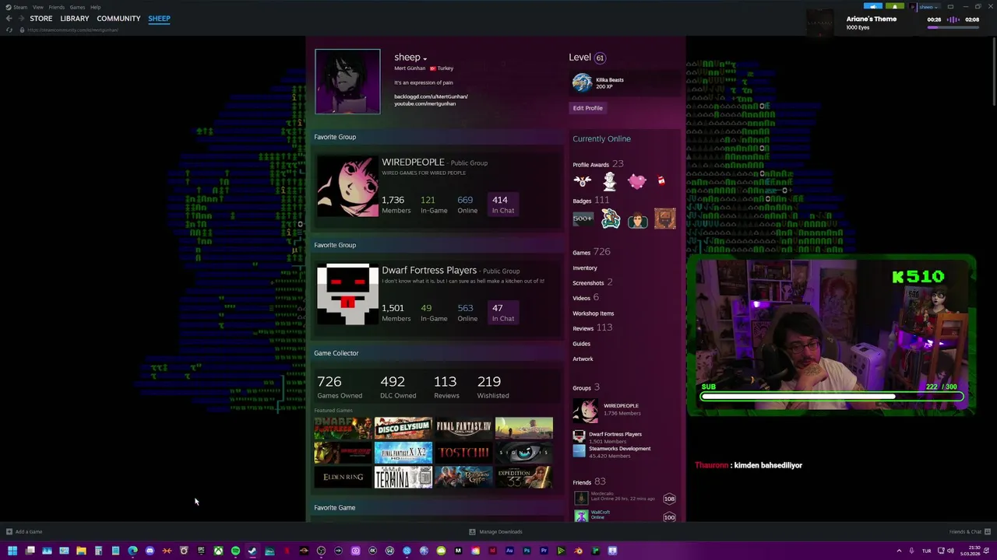The height and width of the screenshot is (560, 997).
Task: Open the sheep account dropdown in the title bar
Action: (927, 6)
